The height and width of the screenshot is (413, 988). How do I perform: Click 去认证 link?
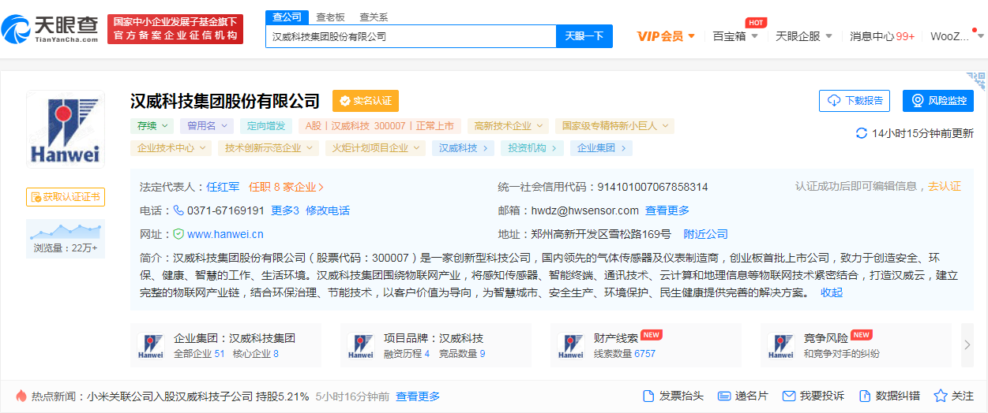[945, 186]
